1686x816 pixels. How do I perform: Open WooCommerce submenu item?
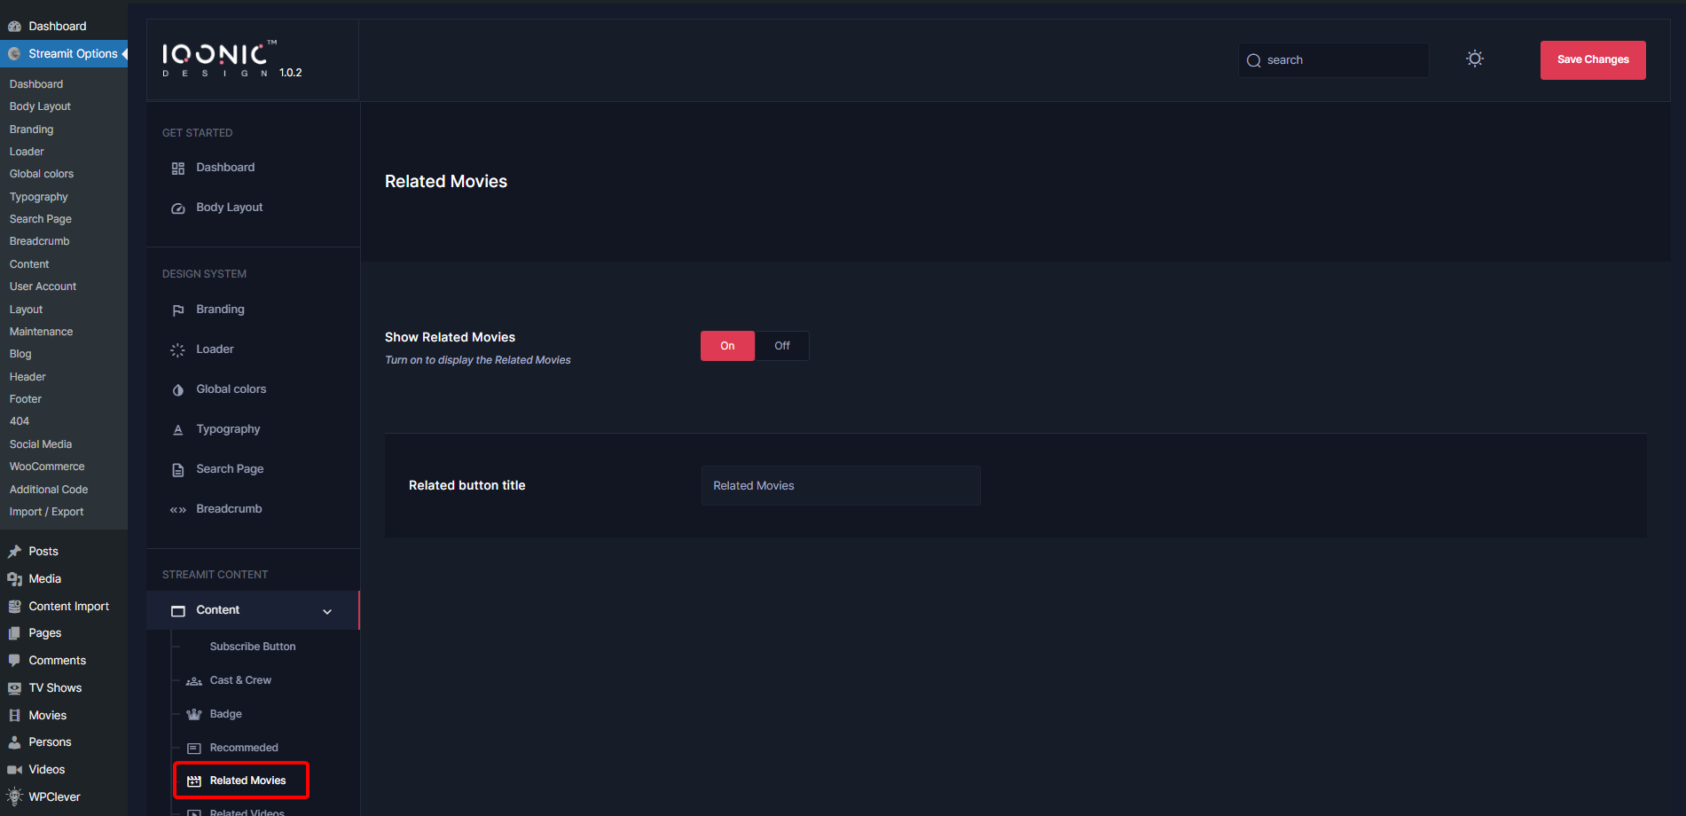tap(47, 467)
